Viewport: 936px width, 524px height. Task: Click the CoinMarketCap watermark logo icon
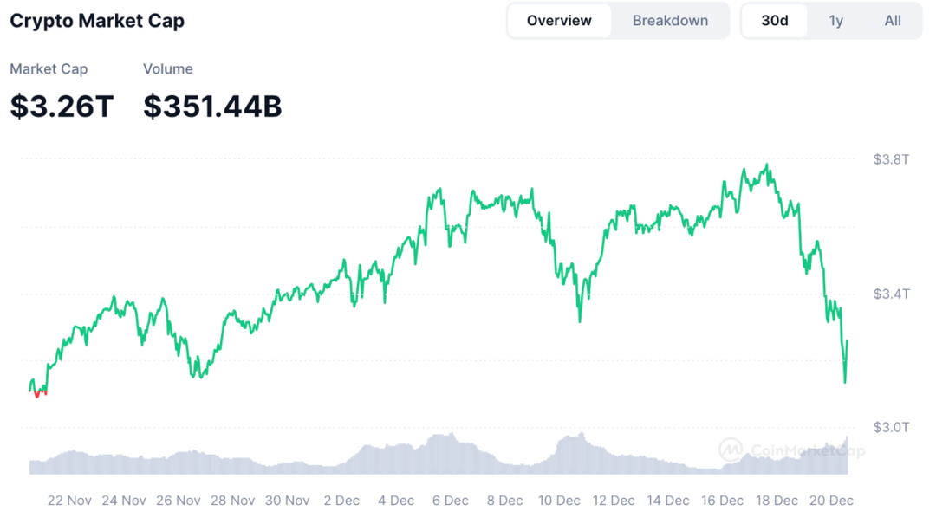pos(731,449)
